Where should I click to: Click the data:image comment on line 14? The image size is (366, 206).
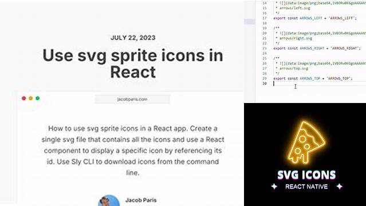321,3
